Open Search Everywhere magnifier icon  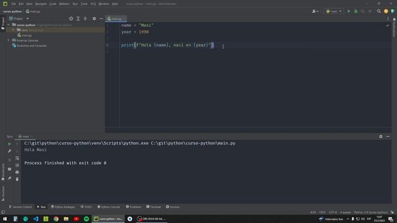click(379, 11)
